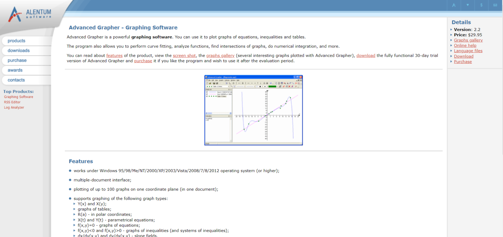
Task: Click the 'Y(x) and X(y);' list item
Action: pos(92,204)
